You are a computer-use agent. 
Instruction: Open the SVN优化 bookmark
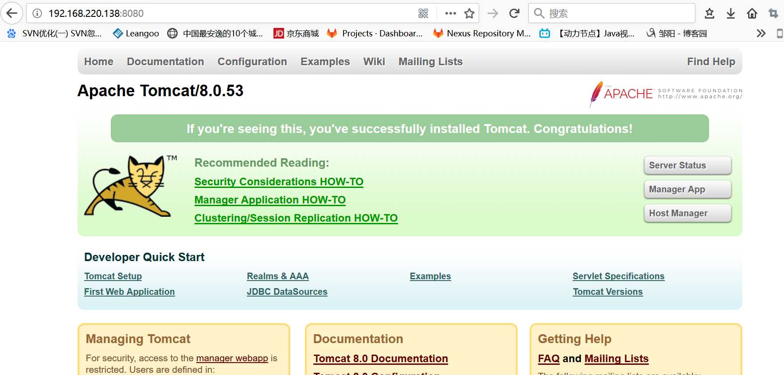(x=55, y=33)
